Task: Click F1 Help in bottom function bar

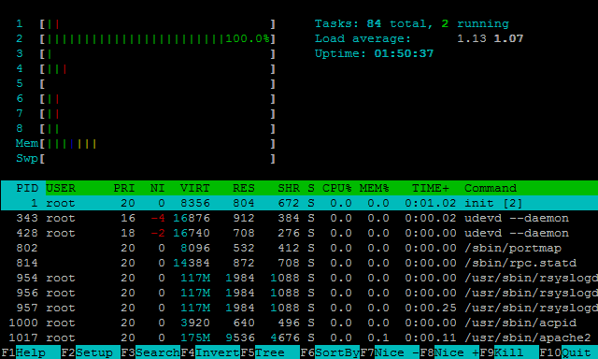Action: click(x=31, y=352)
